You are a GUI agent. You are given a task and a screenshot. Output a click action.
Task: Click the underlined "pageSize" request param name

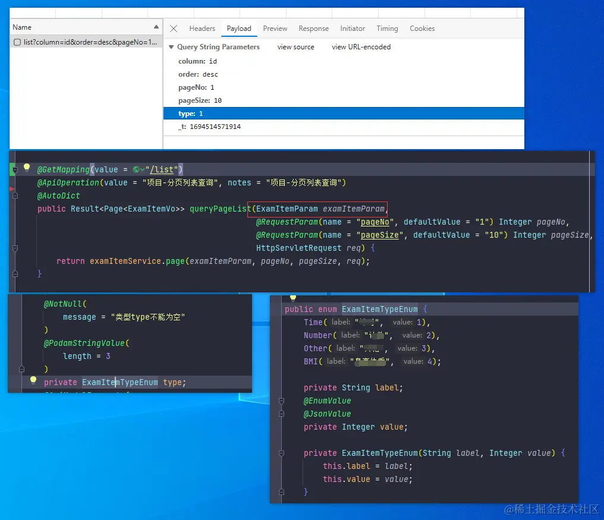(x=379, y=235)
